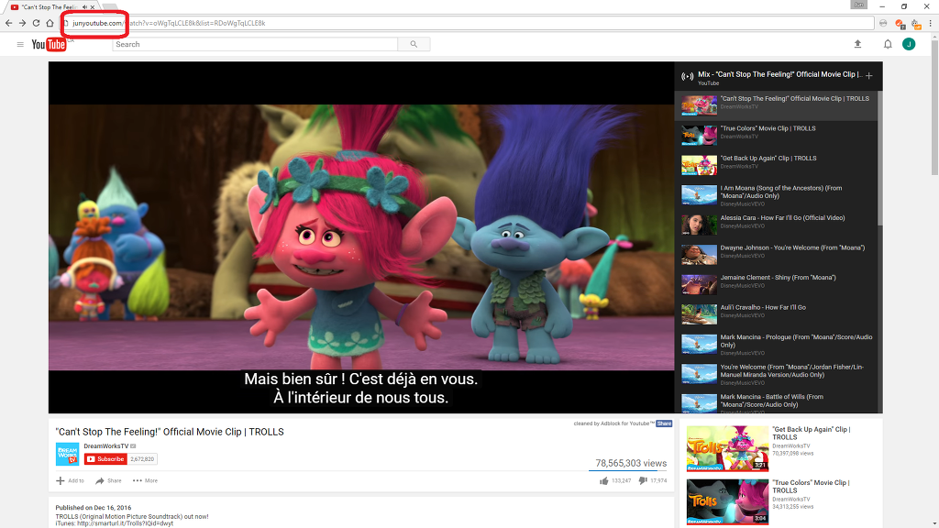Click the gray round extension icon

click(883, 23)
